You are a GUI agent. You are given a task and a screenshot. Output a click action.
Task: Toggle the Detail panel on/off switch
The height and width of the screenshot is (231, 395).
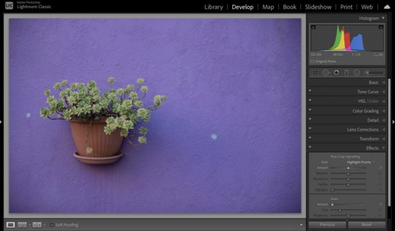point(310,120)
